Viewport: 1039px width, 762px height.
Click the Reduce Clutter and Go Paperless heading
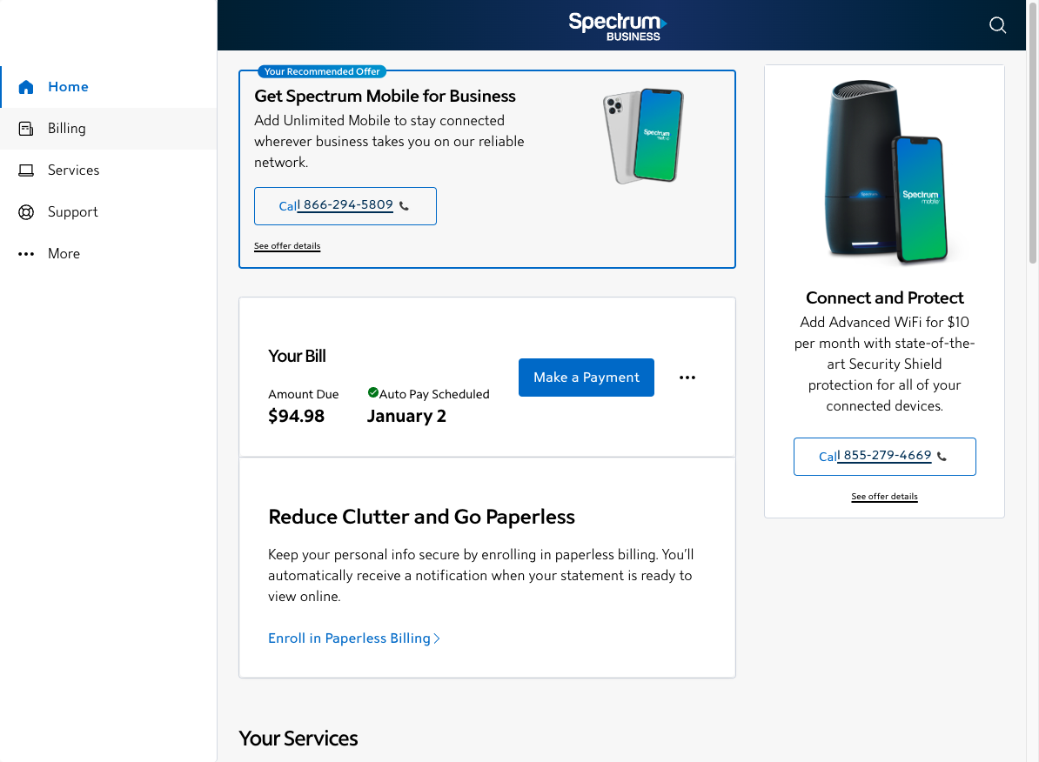[x=421, y=517]
